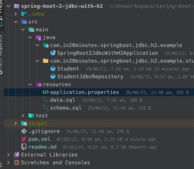194x169 pixels.
Task: Click the .idea folder icon
Action: click(24, 14)
